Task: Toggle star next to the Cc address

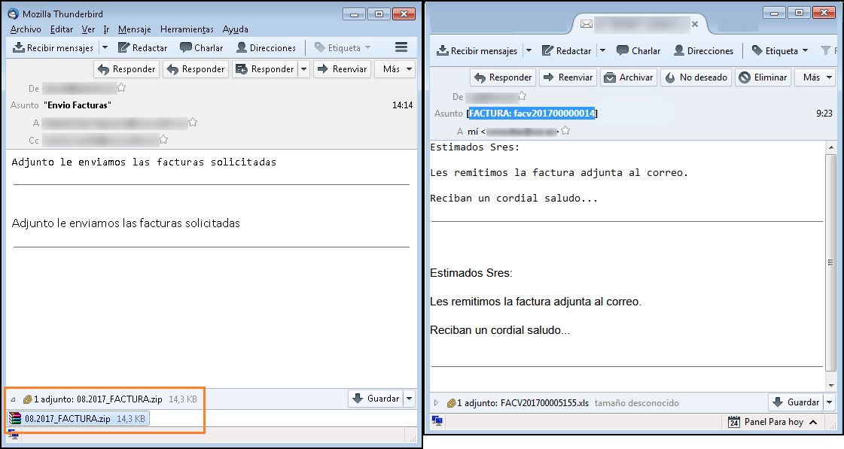Action: (163, 140)
